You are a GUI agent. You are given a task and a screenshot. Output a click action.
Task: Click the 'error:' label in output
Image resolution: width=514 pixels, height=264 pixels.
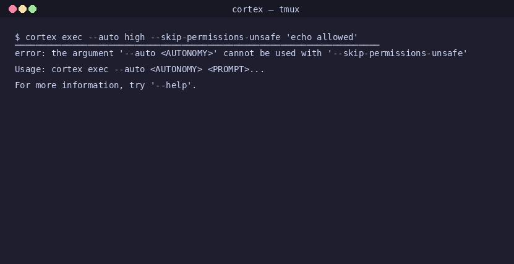pyautogui.click(x=30, y=53)
